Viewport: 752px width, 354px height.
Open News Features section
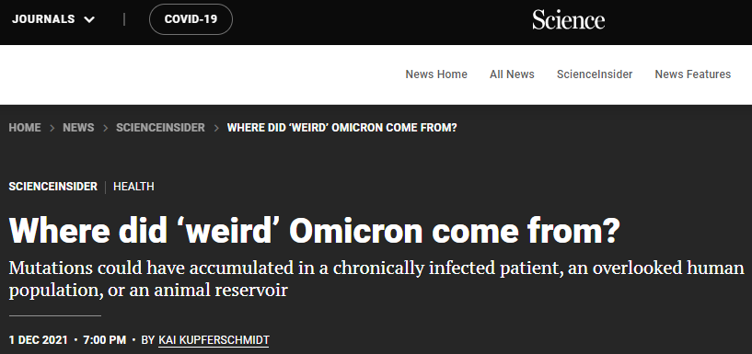pyautogui.click(x=692, y=74)
